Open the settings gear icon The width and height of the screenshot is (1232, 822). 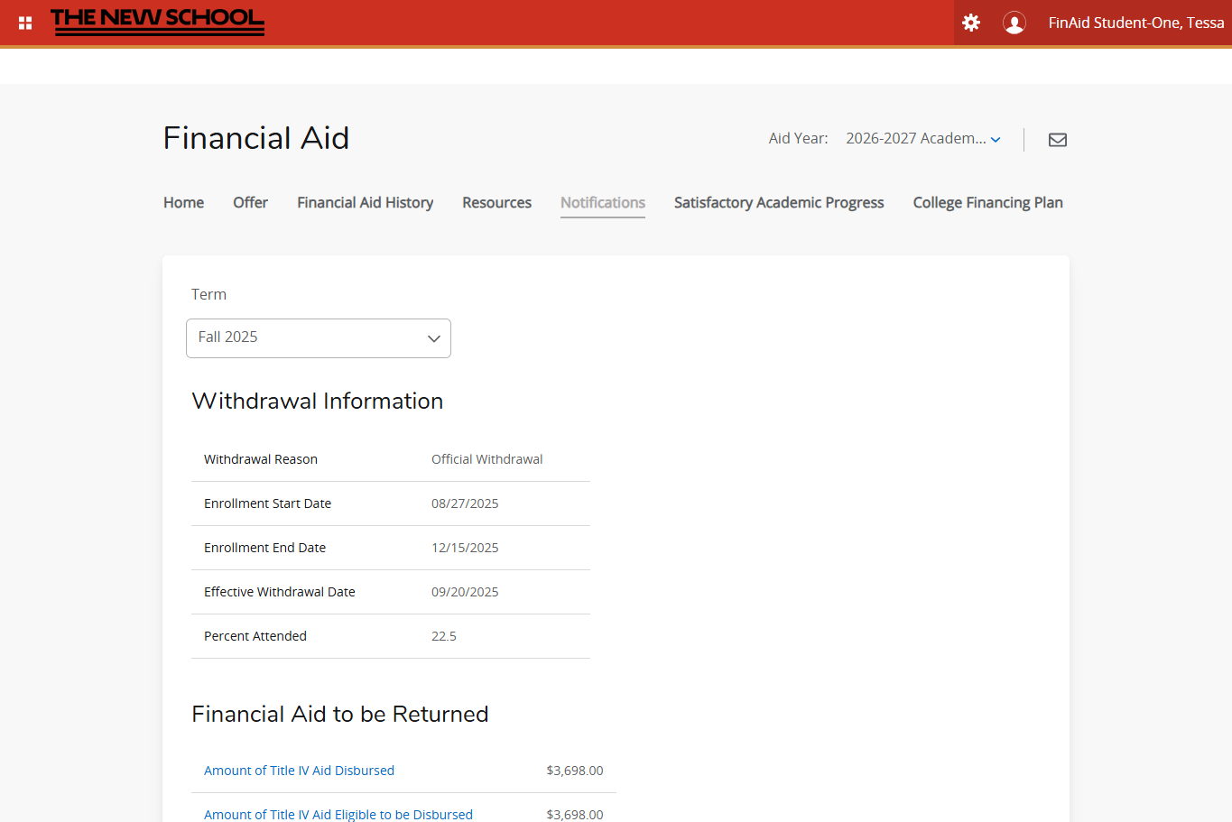point(971,23)
